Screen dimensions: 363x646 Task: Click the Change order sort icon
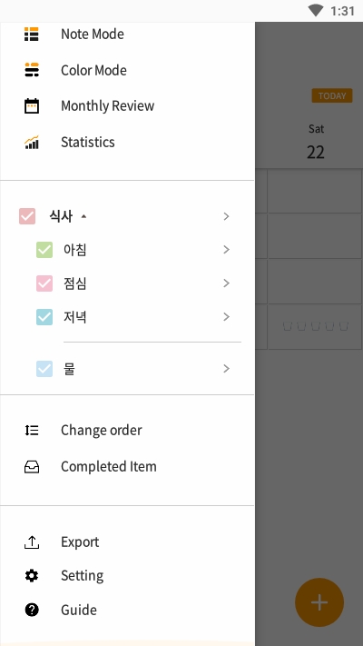(31, 430)
